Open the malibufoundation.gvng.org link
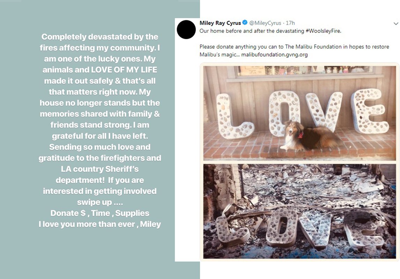The height and width of the screenshot is (279, 400). [x=274, y=54]
